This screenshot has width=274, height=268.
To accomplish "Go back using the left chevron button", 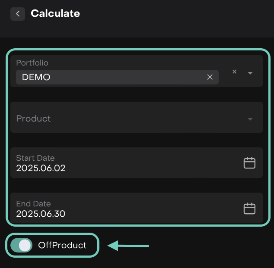I will click(18, 14).
